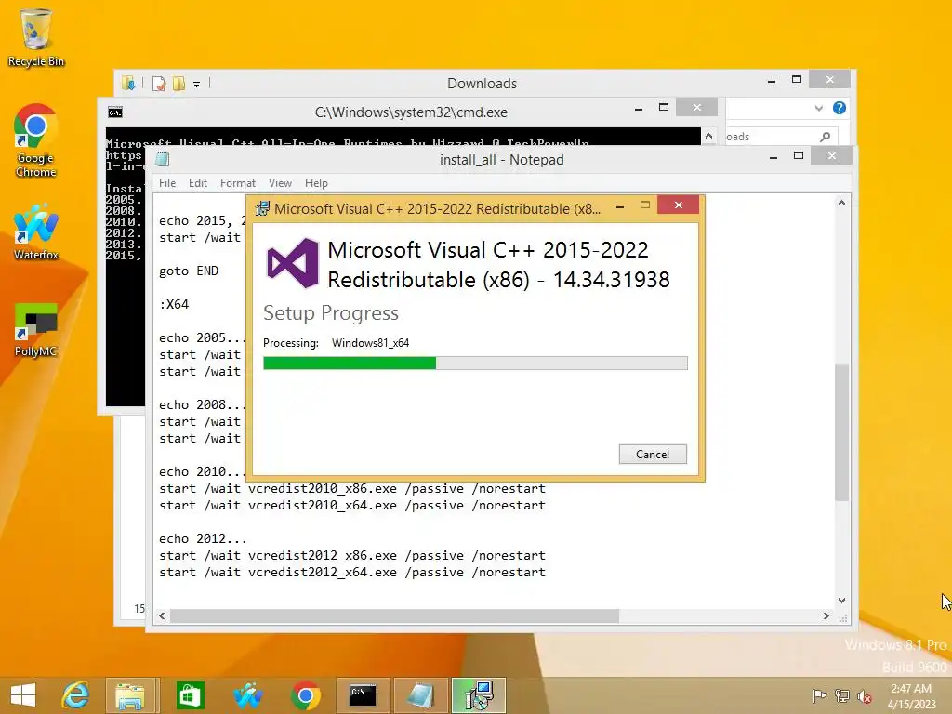The height and width of the screenshot is (714, 952).
Task: Open Google Chrome desktop shortcut
Action: [x=36, y=141]
